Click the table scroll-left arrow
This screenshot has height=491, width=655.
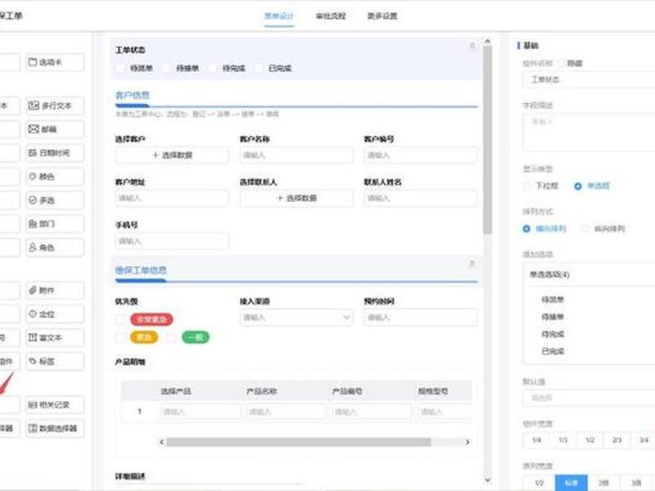click(x=161, y=442)
